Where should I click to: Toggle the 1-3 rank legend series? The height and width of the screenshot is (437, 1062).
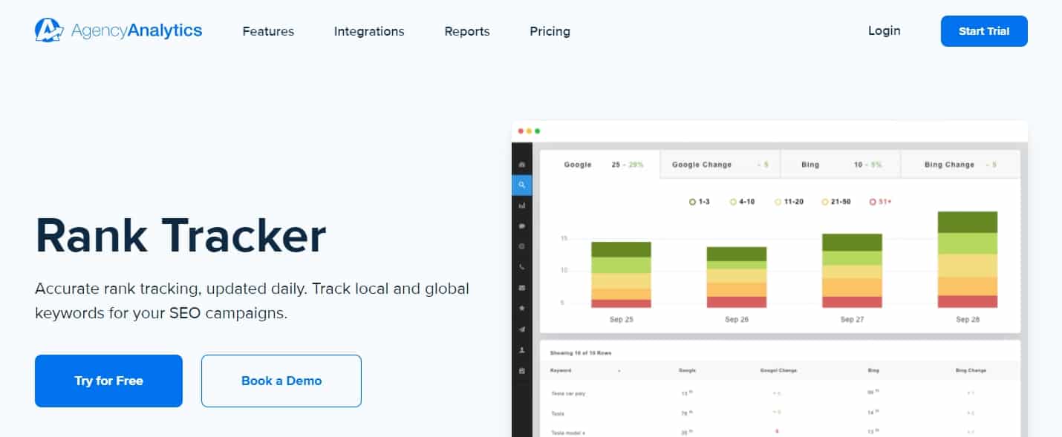700,201
